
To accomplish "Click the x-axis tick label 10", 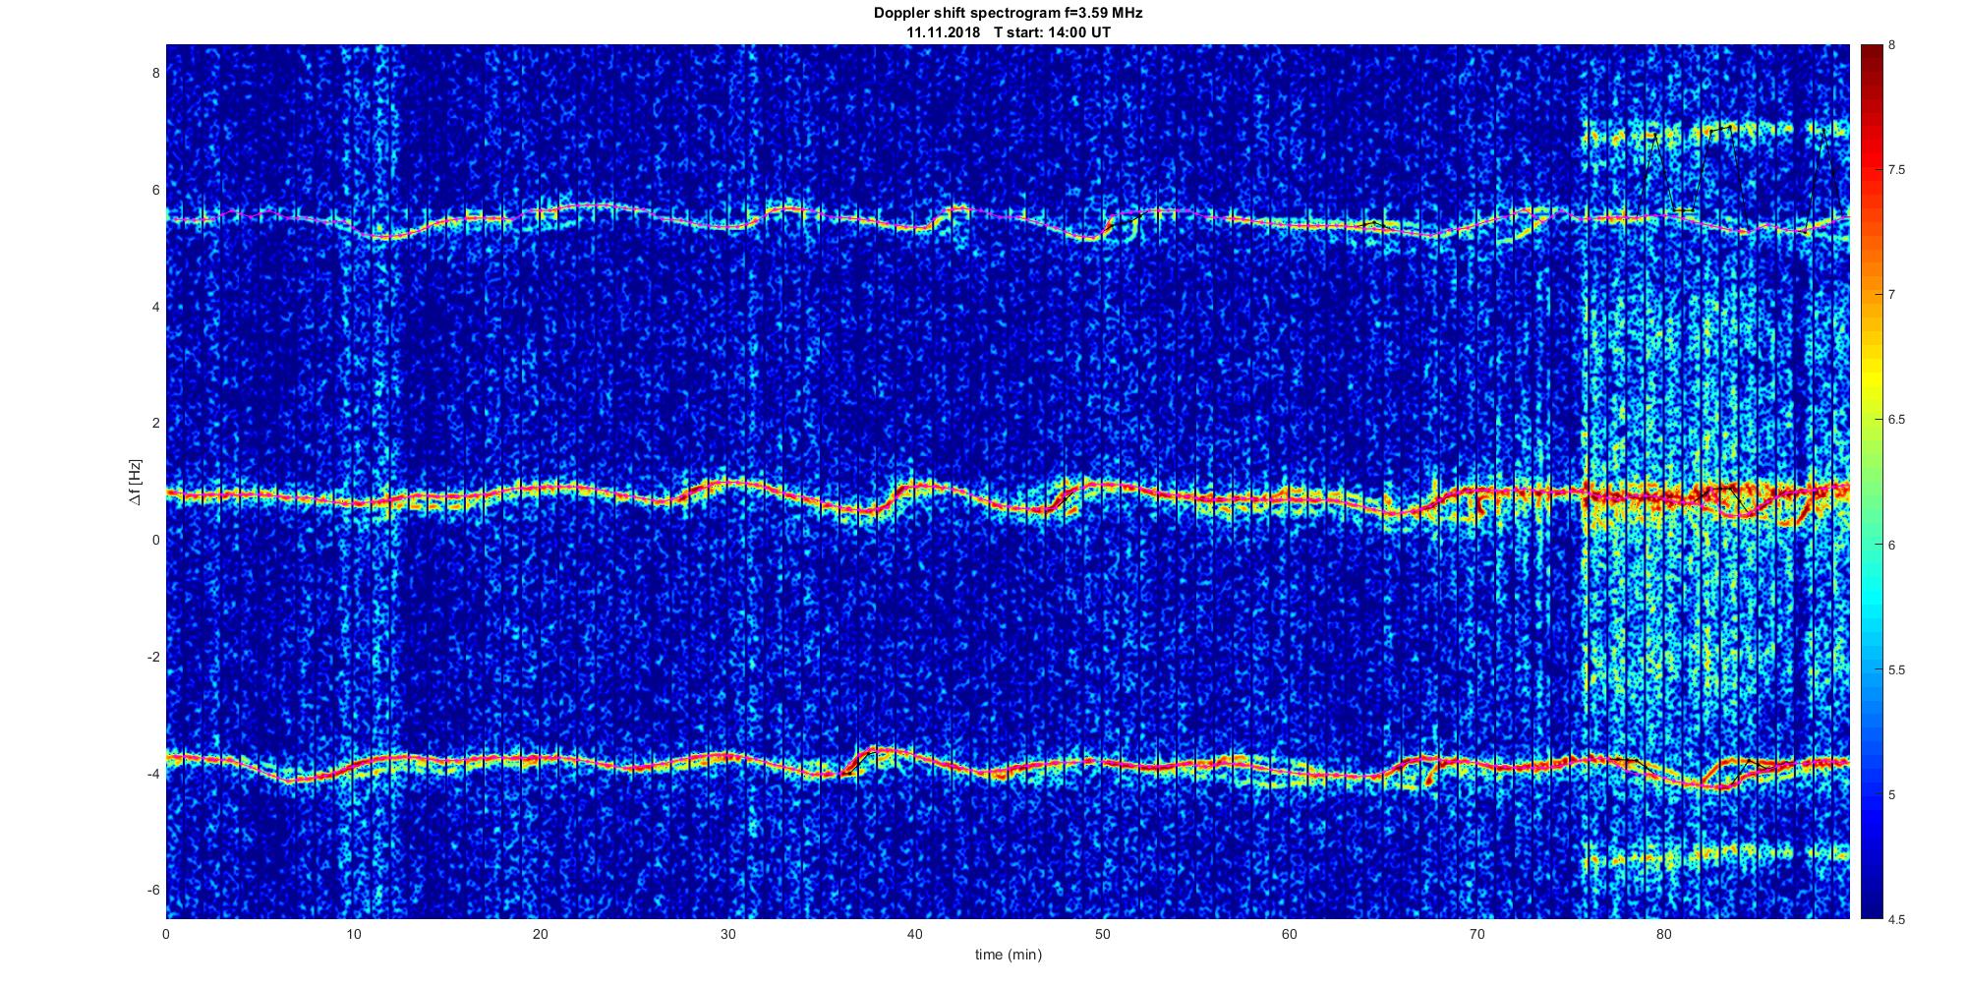I will pos(353,934).
